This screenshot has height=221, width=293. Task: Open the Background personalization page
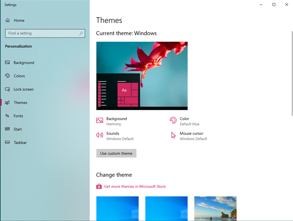click(45, 63)
